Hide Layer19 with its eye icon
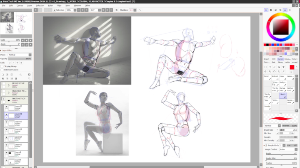300x168 pixels. tap(7, 122)
